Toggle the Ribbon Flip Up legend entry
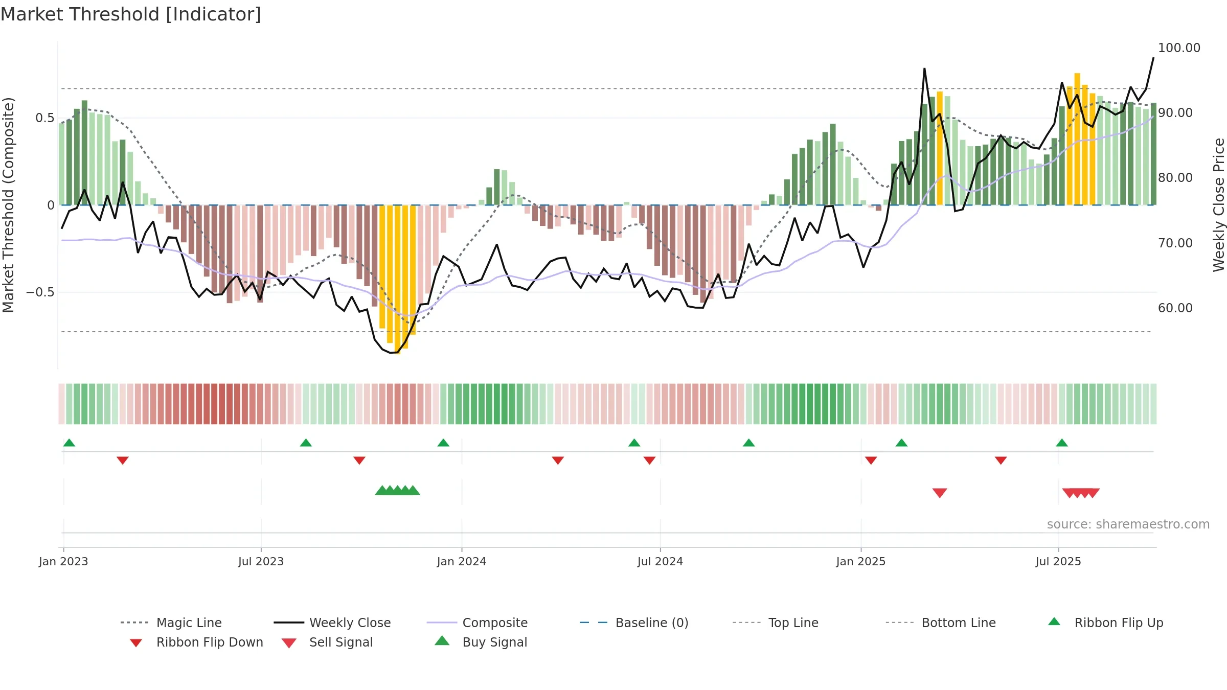The image size is (1227, 690). point(1105,623)
